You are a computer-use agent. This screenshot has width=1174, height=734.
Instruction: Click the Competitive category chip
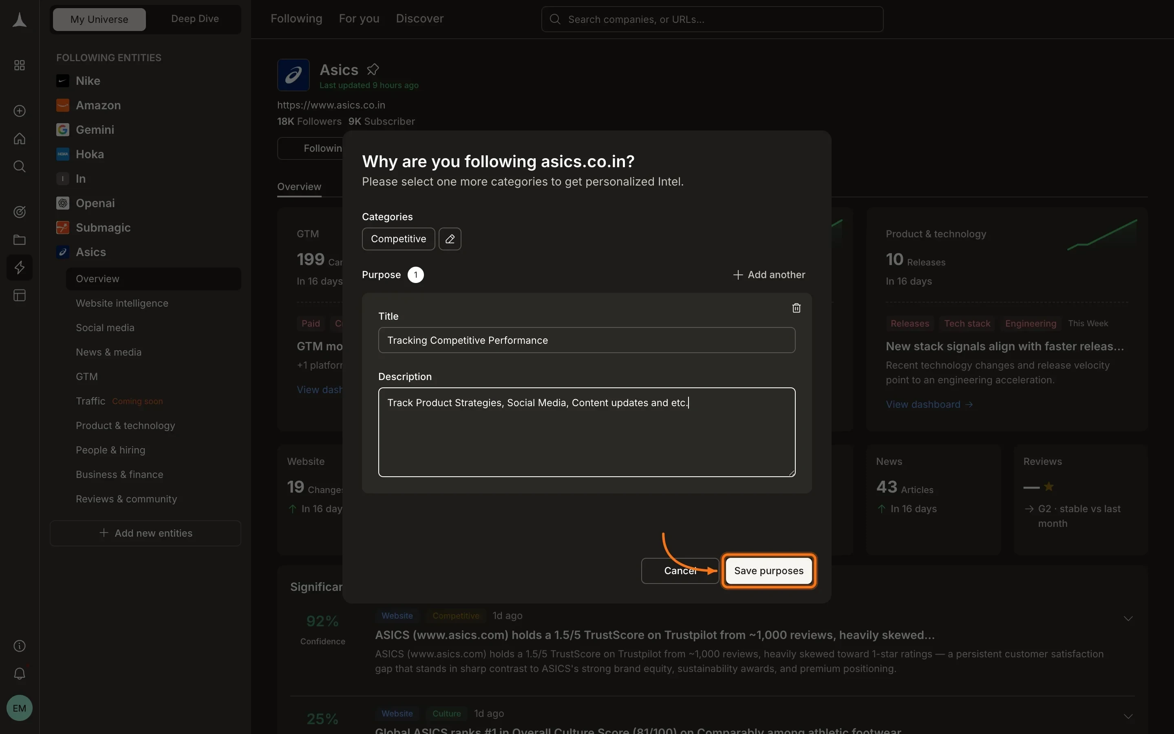(398, 239)
